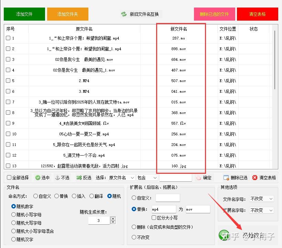
Task: Swap names with 新旧文件名互换 icon
Action: 124,14
